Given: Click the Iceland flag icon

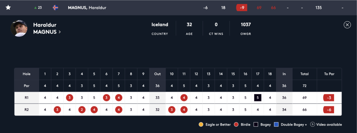Looking at the screenshot, I should [x=55, y=8].
